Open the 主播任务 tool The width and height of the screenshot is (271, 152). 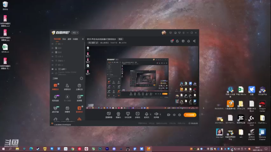click(79, 87)
